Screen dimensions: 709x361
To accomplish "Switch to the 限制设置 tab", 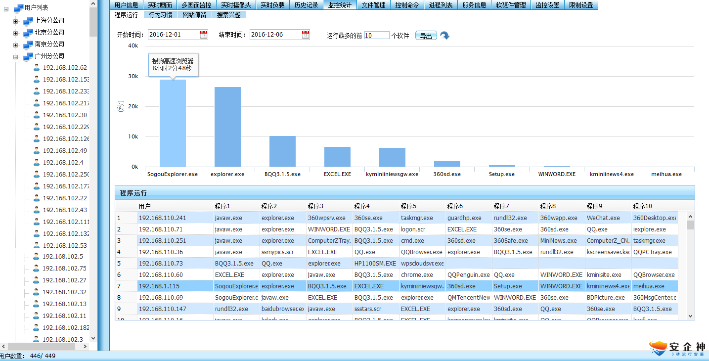I will tap(581, 5).
